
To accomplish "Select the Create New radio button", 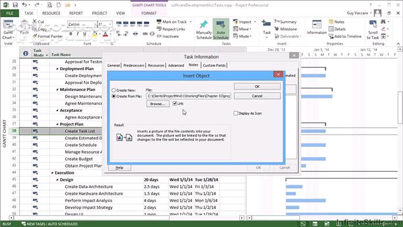I will pos(113,90).
